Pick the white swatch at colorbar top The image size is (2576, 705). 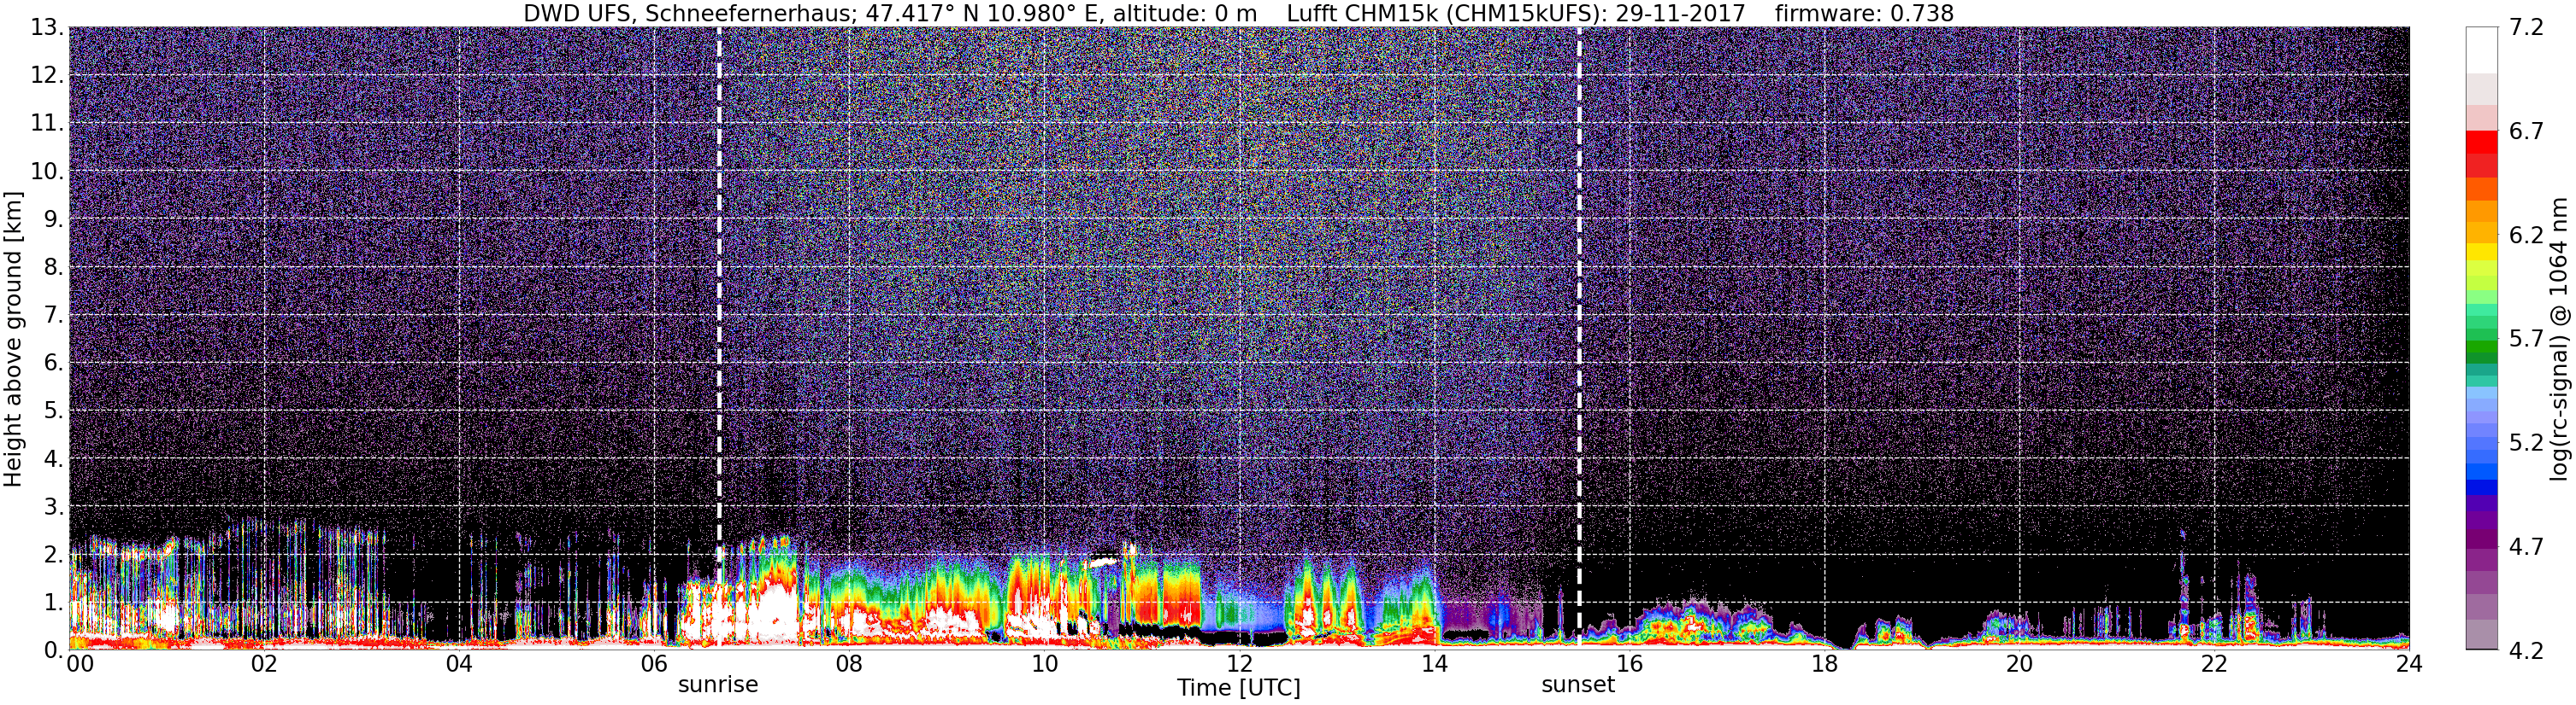(2482, 50)
